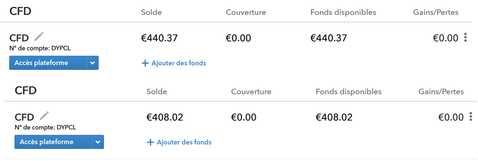Open the three-dot menu on the €440.37 account
The height and width of the screenshot is (161, 478).
[465, 38]
